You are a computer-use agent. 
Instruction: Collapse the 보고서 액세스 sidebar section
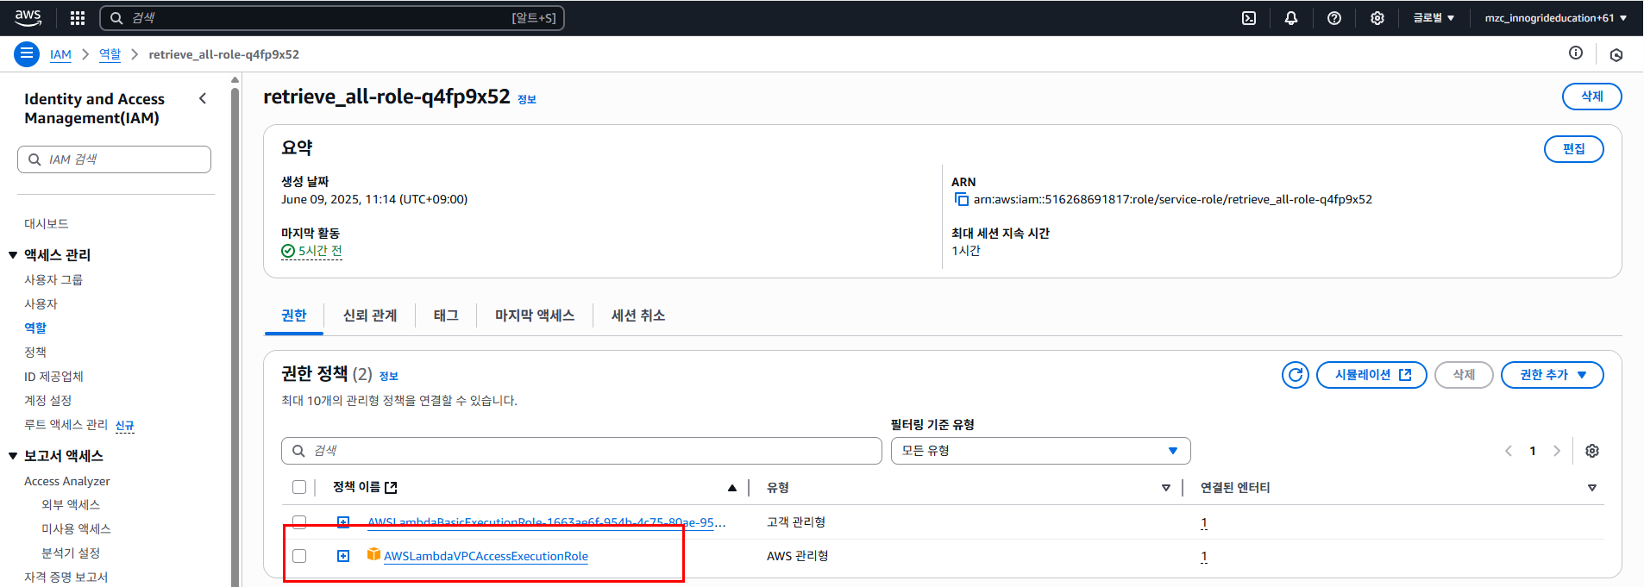click(x=13, y=456)
